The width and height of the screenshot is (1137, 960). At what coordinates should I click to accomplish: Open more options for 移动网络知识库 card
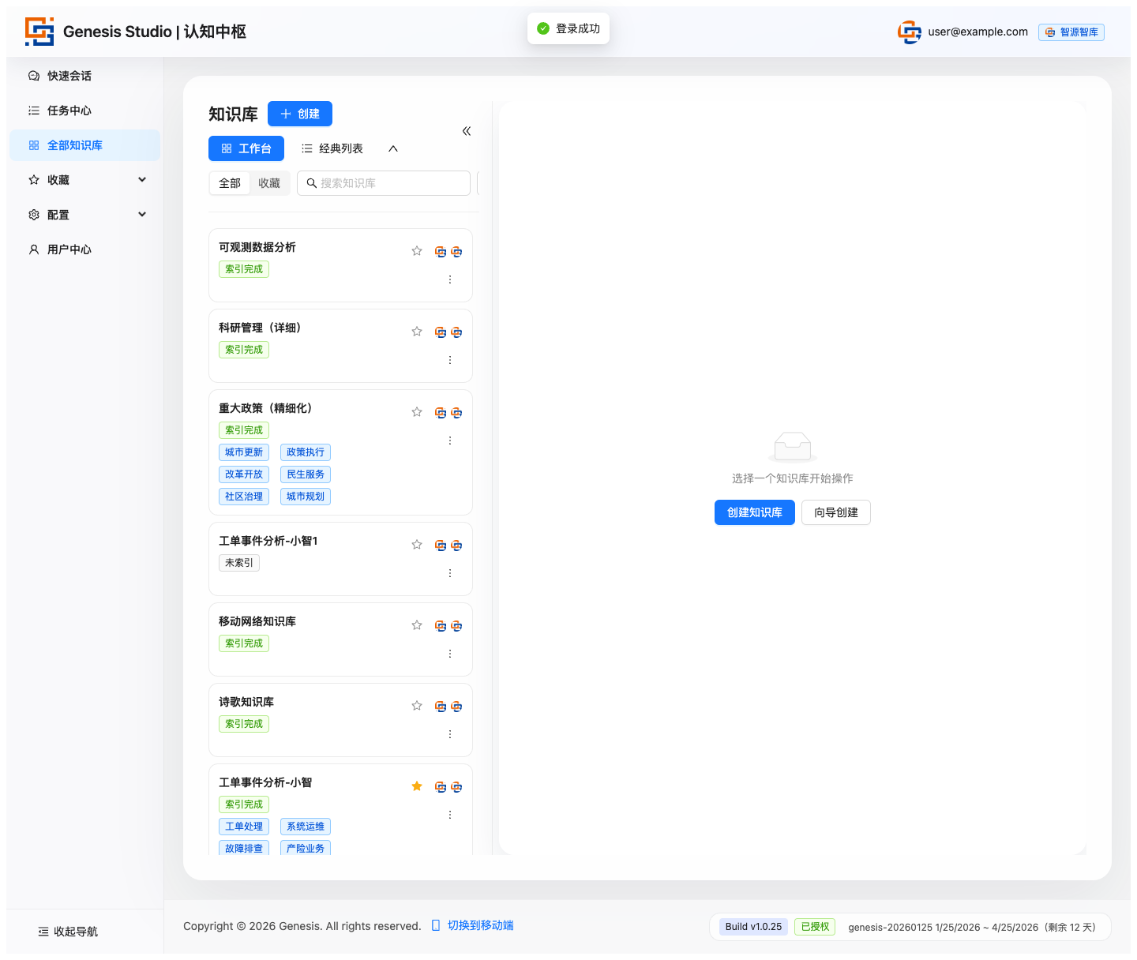(x=450, y=654)
